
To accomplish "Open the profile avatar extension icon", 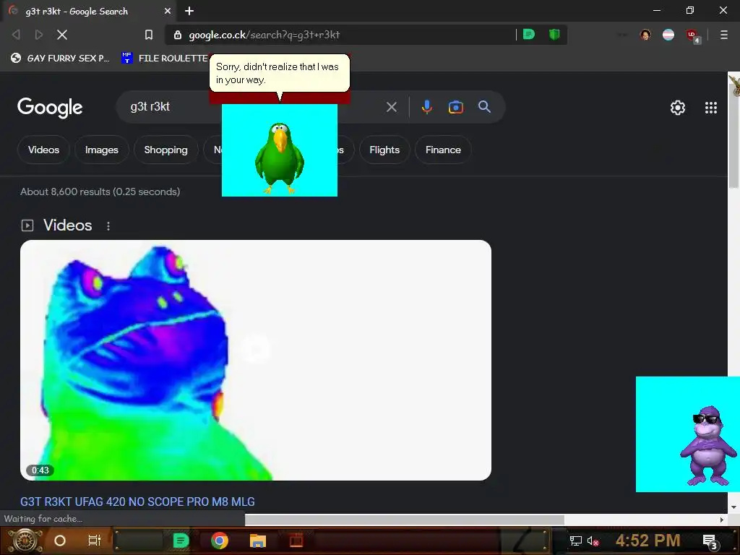I will [x=645, y=35].
